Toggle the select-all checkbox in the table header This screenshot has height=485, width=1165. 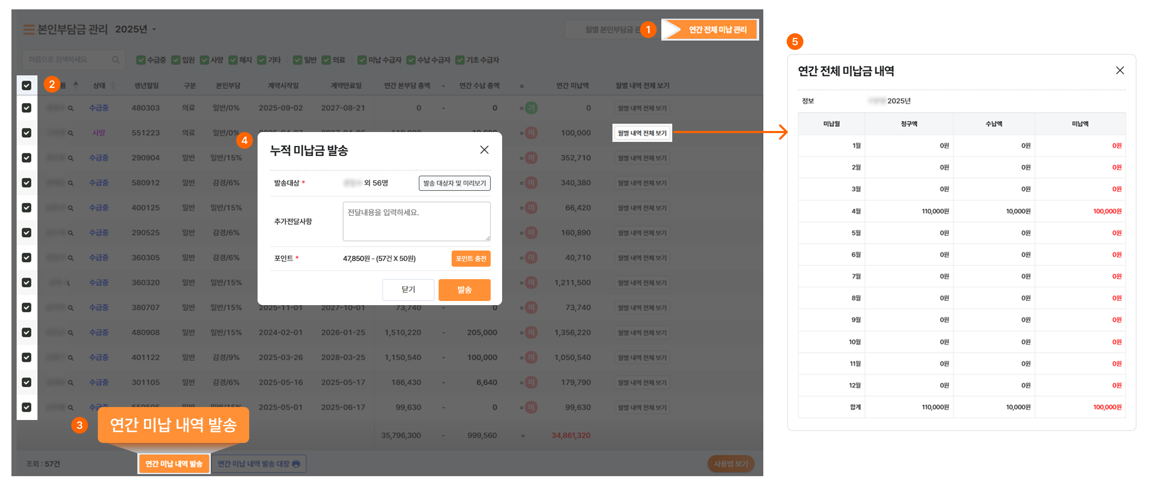click(x=27, y=85)
